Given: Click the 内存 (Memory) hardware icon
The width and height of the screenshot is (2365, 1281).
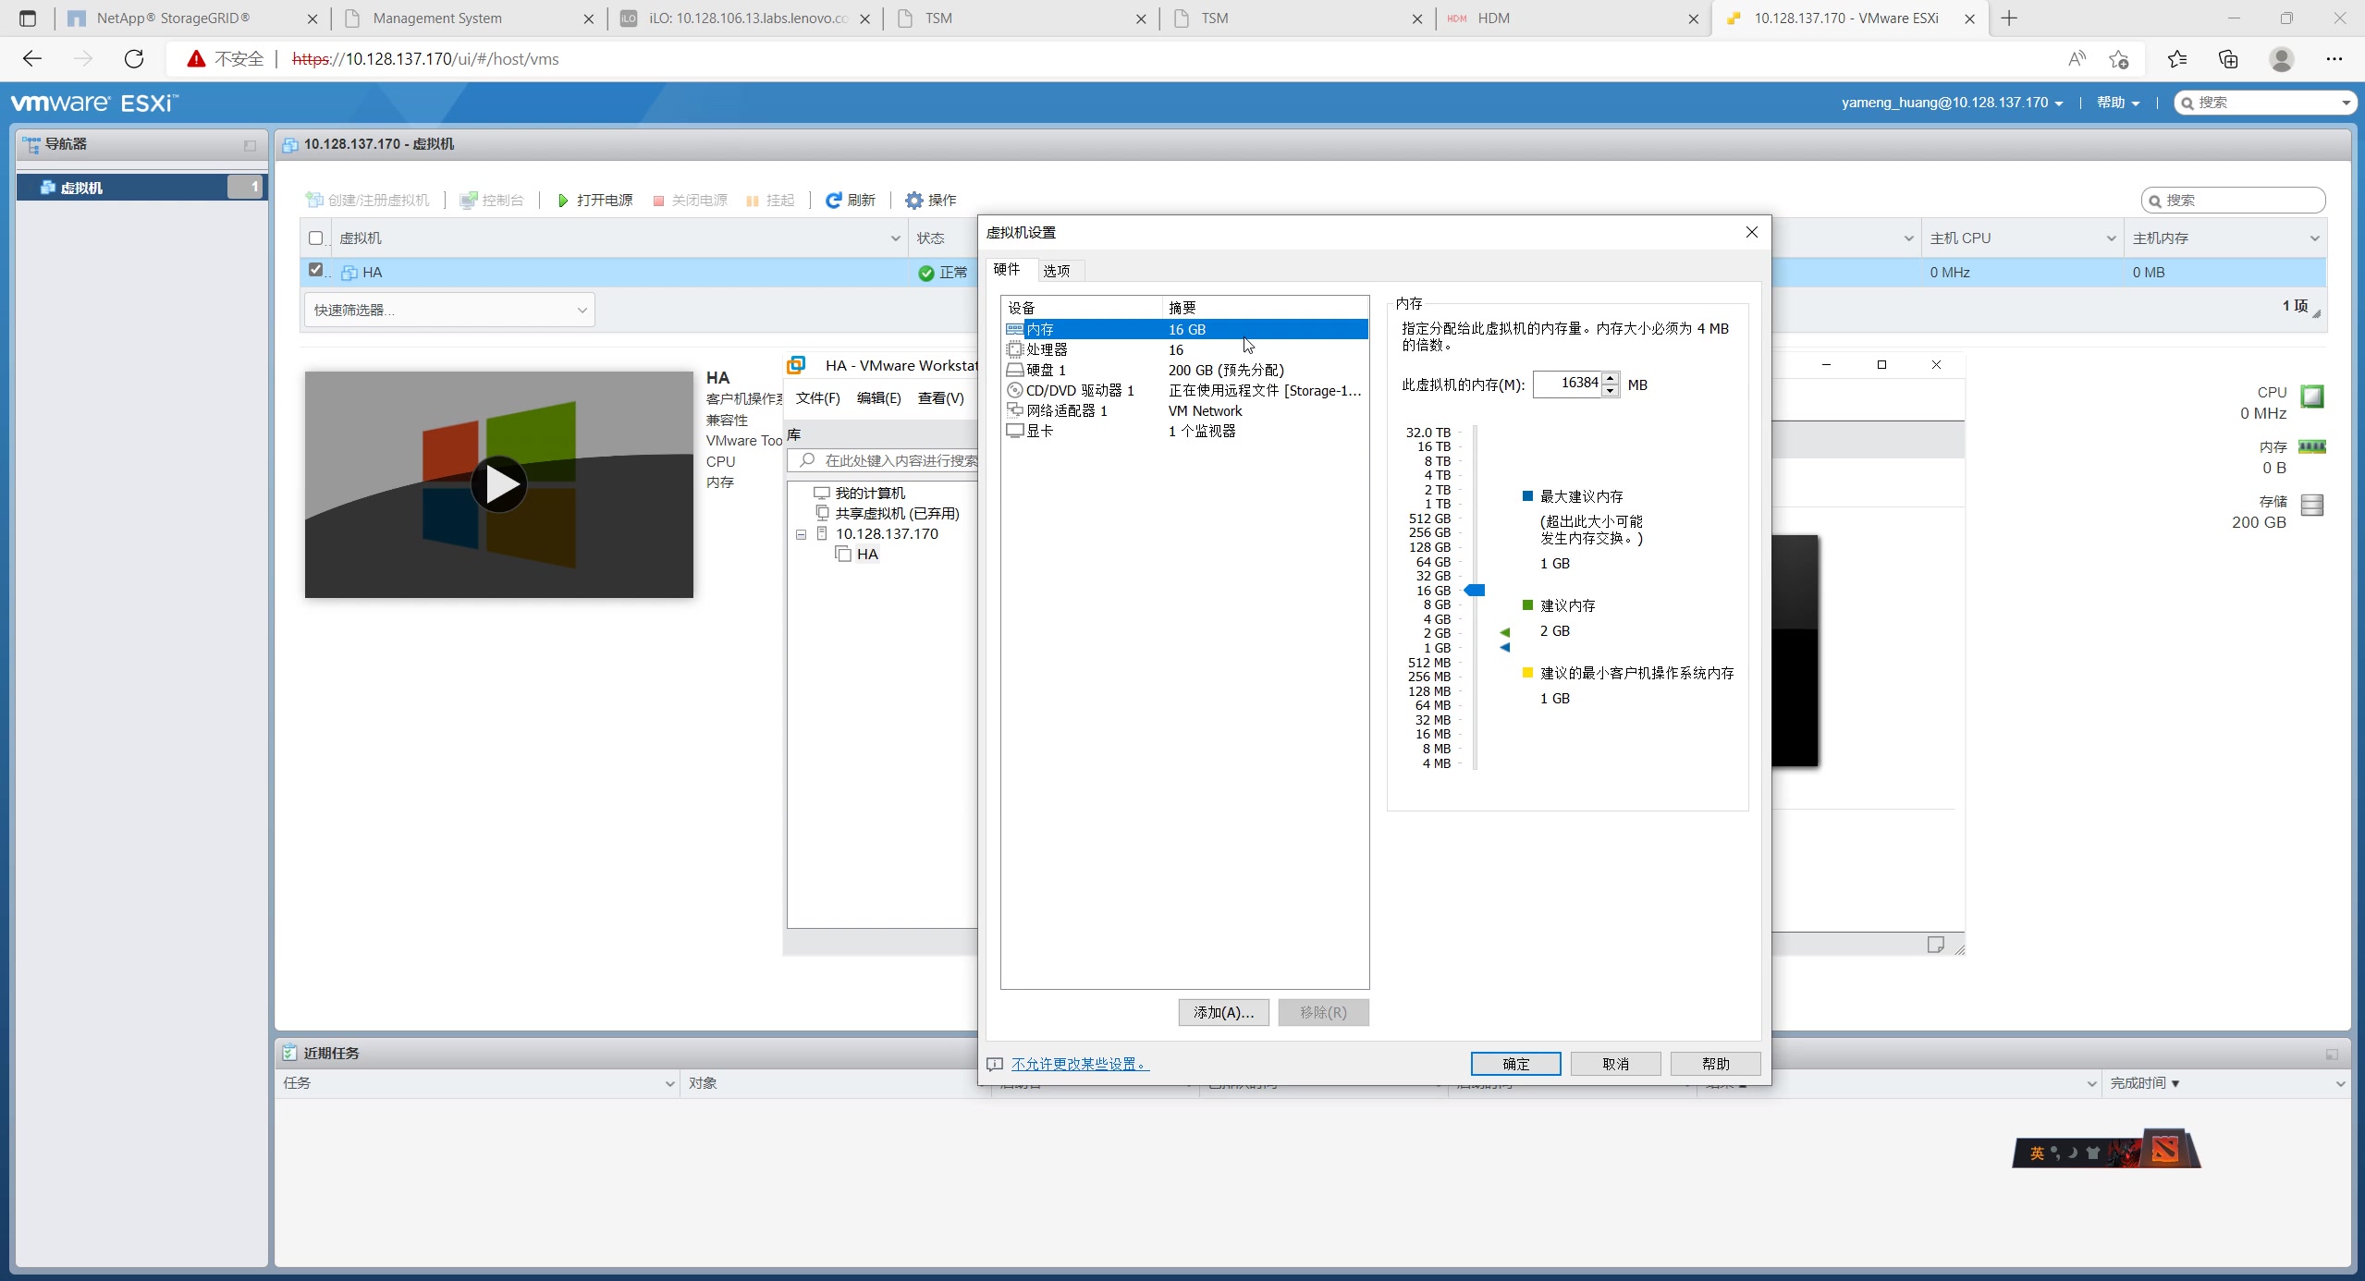Looking at the screenshot, I should [1014, 328].
